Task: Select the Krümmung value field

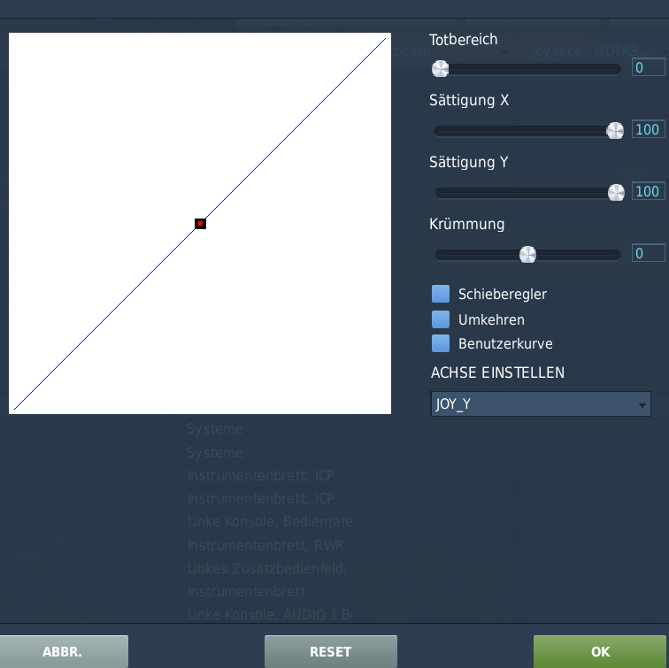Action: [x=648, y=253]
